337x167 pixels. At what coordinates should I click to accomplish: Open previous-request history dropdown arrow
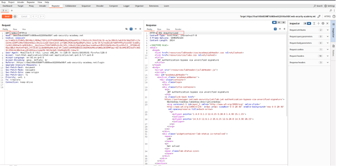click(x=36, y=16)
